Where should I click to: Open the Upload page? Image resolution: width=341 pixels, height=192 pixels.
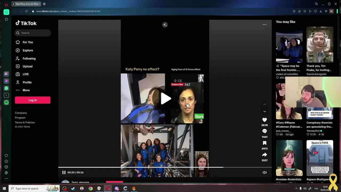pyautogui.click(x=27, y=66)
